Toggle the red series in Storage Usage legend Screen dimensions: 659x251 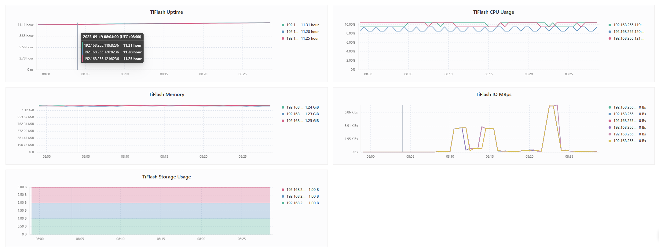pyautogui.click(x=300, y=190)
